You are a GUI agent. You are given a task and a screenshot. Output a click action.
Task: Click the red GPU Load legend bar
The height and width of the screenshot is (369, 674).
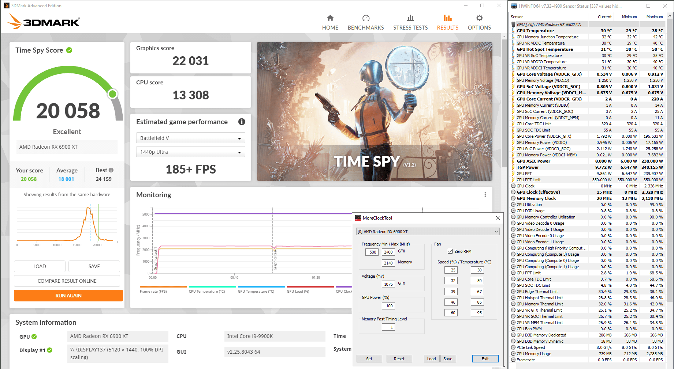pos(310,287)
